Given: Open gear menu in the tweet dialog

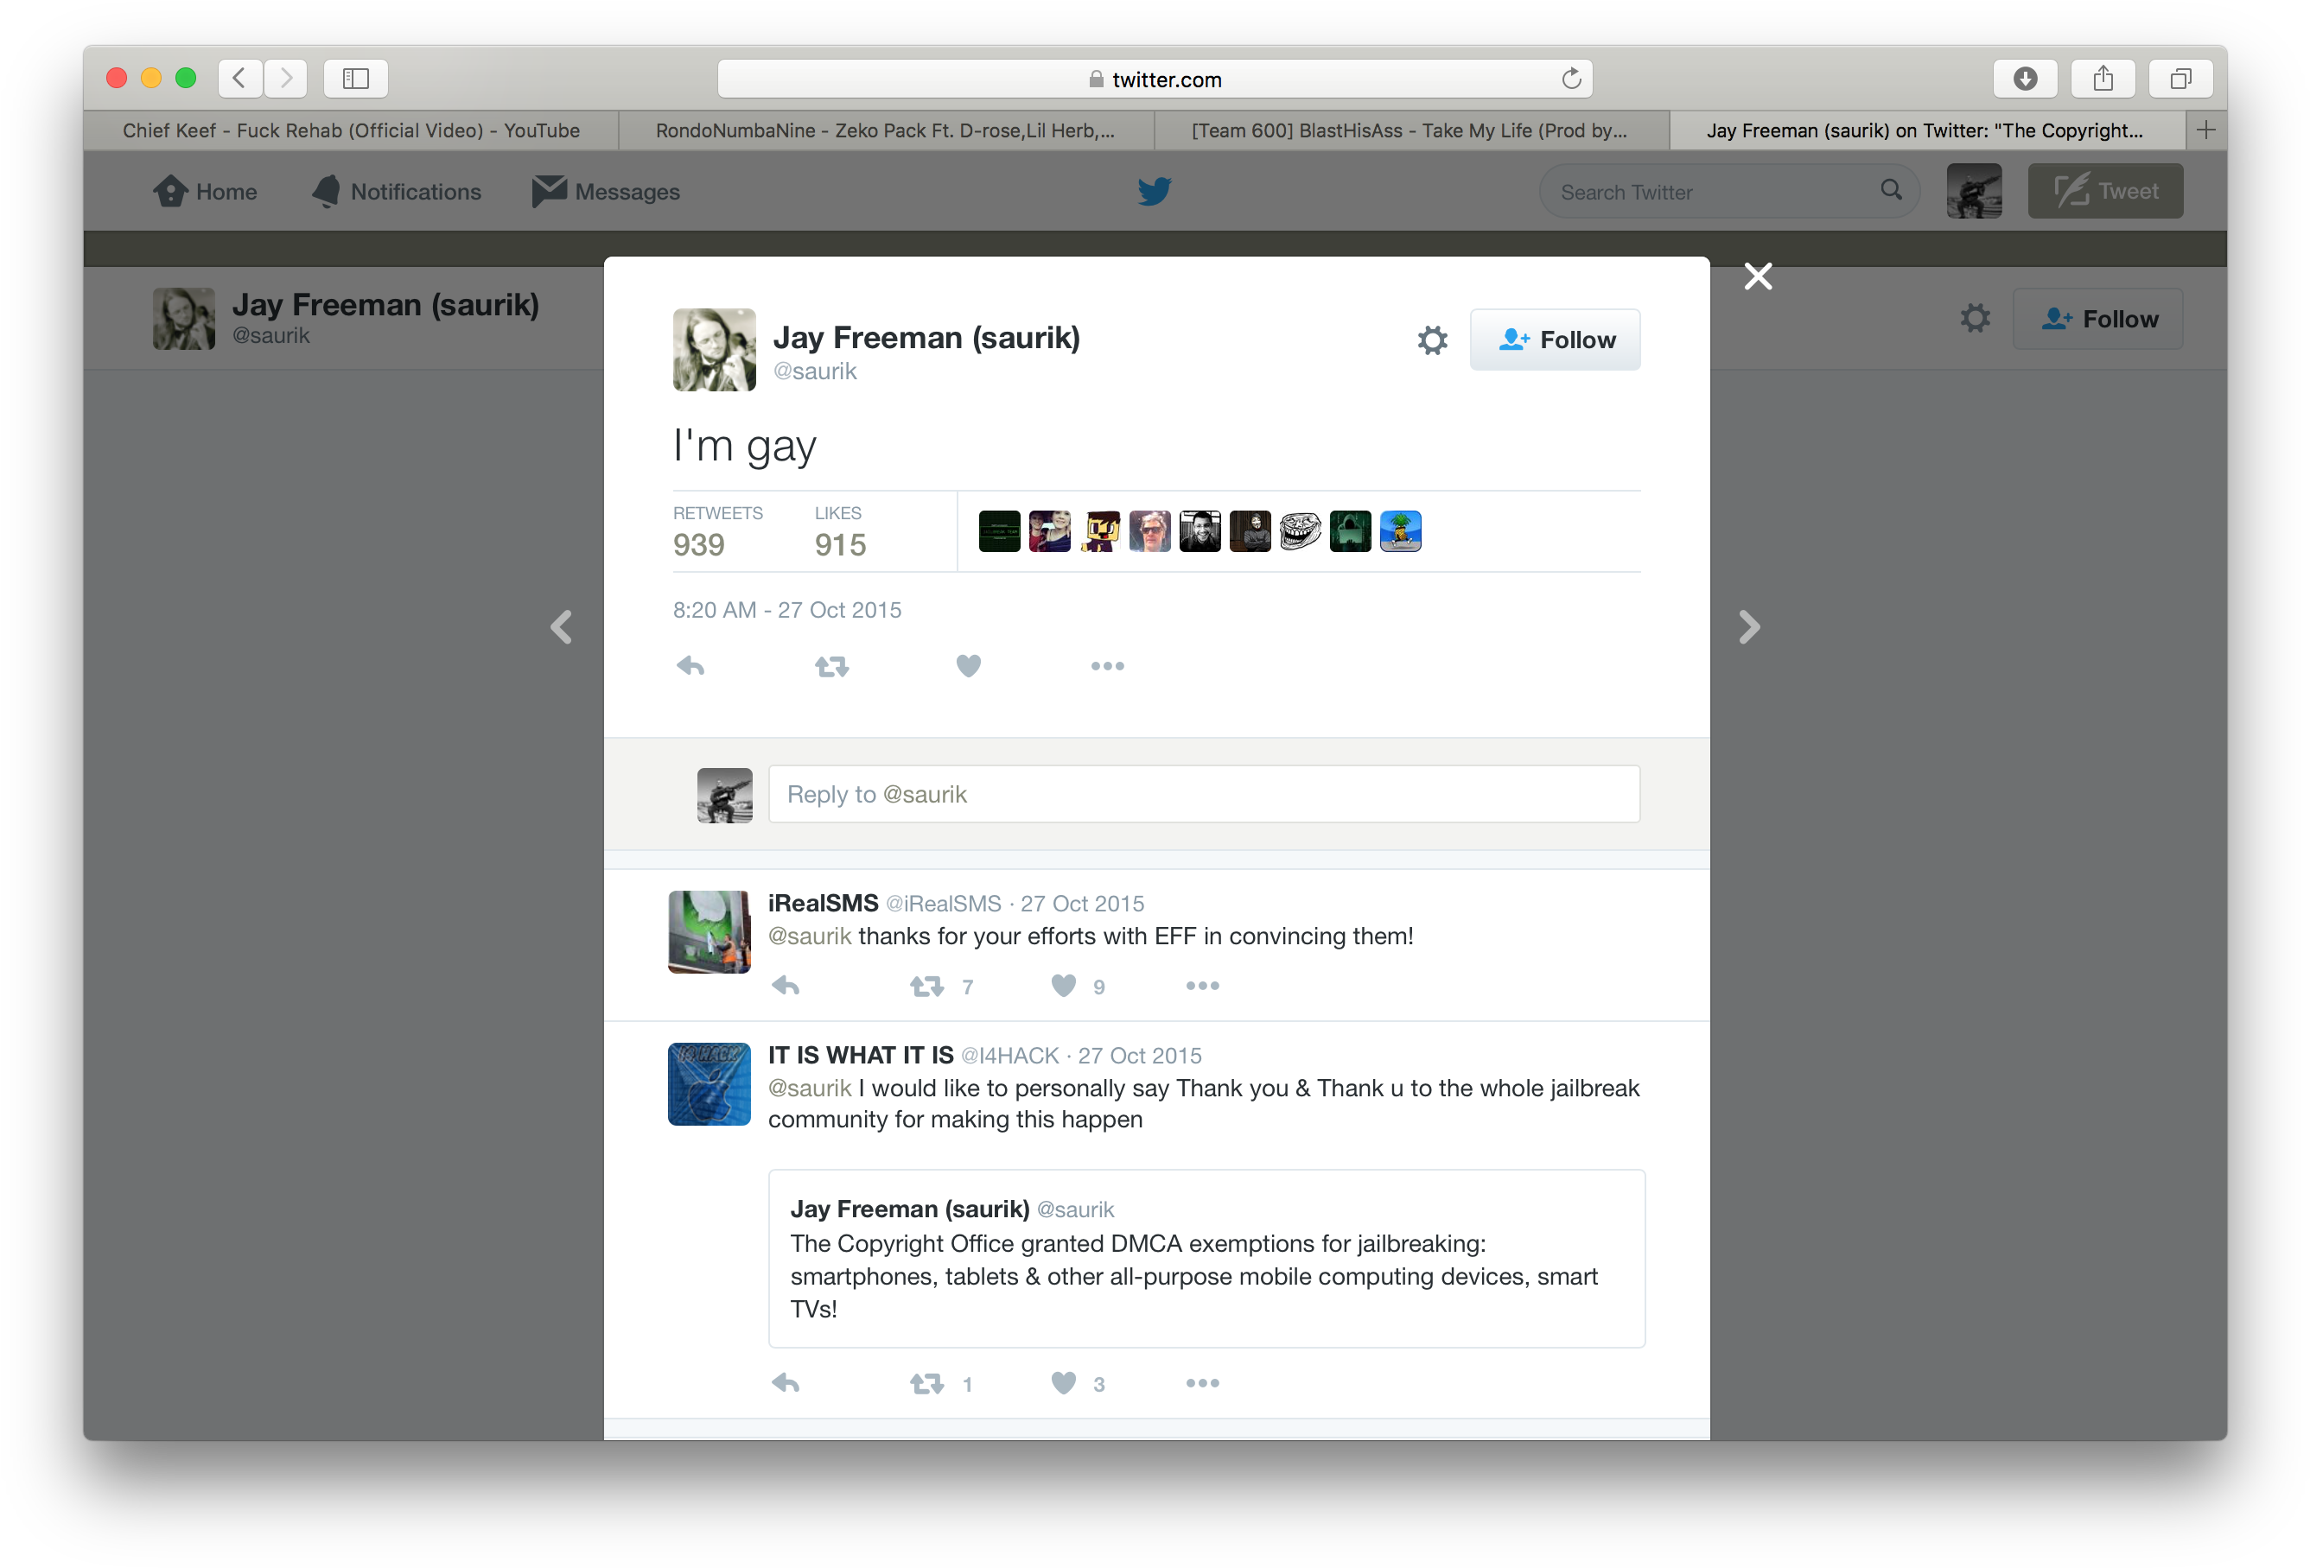Looking at the screenshot, I should pos(1432,340).
